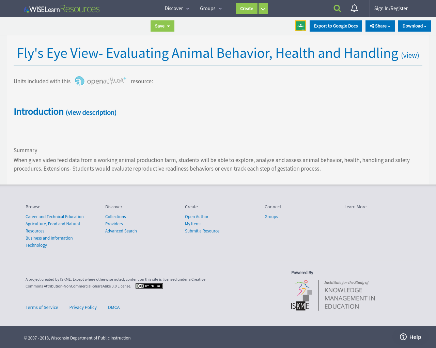Click Submit a Resource under Create
The width and height of the screenshot is (436, 348).
[202, 230]
